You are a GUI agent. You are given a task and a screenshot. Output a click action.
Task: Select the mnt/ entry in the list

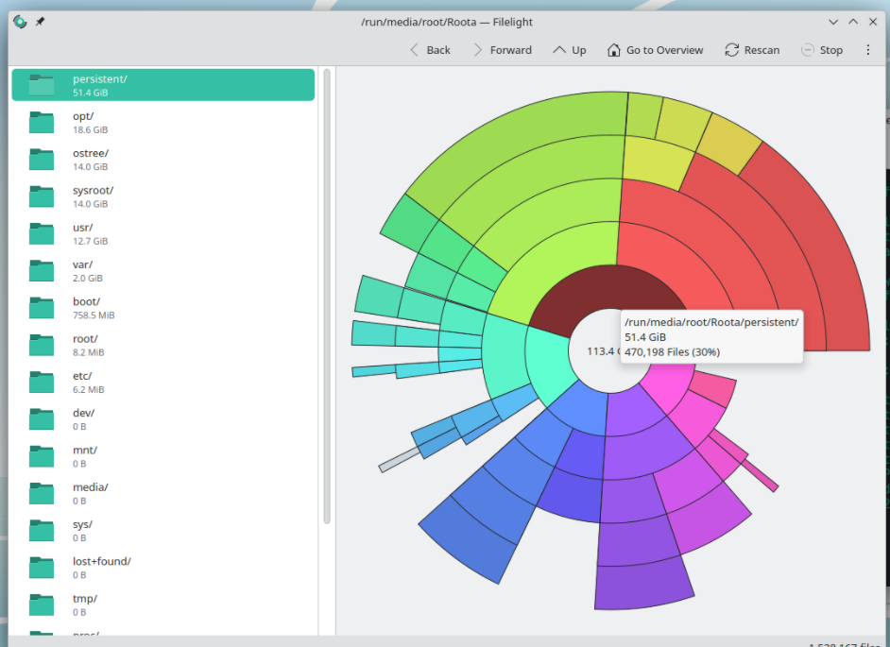point(163,456)
